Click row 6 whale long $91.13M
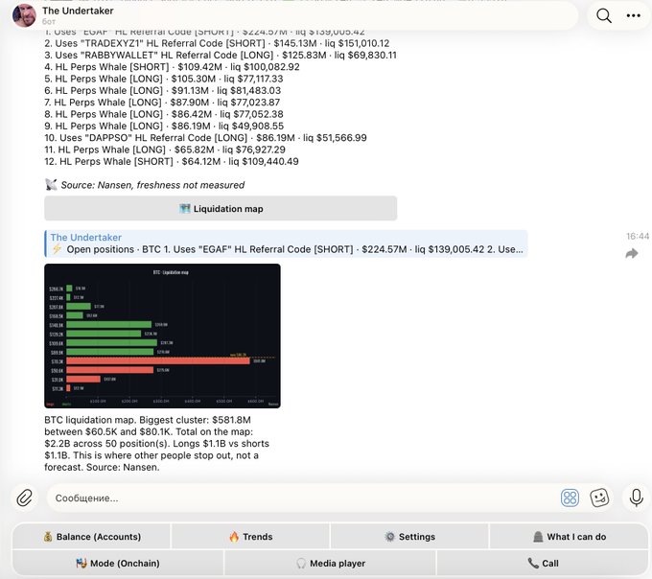Viewport: 652px width, 579px height. (163, 90)
